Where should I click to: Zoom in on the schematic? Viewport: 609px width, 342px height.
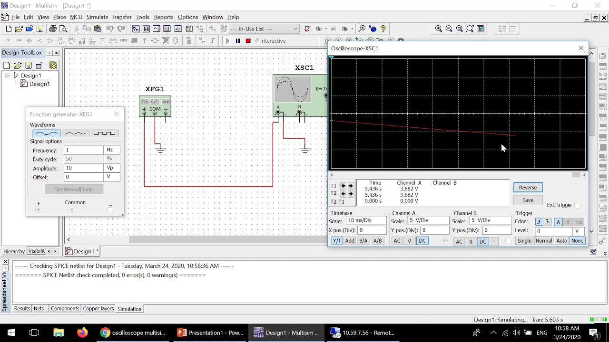click(x=439, y=28)
